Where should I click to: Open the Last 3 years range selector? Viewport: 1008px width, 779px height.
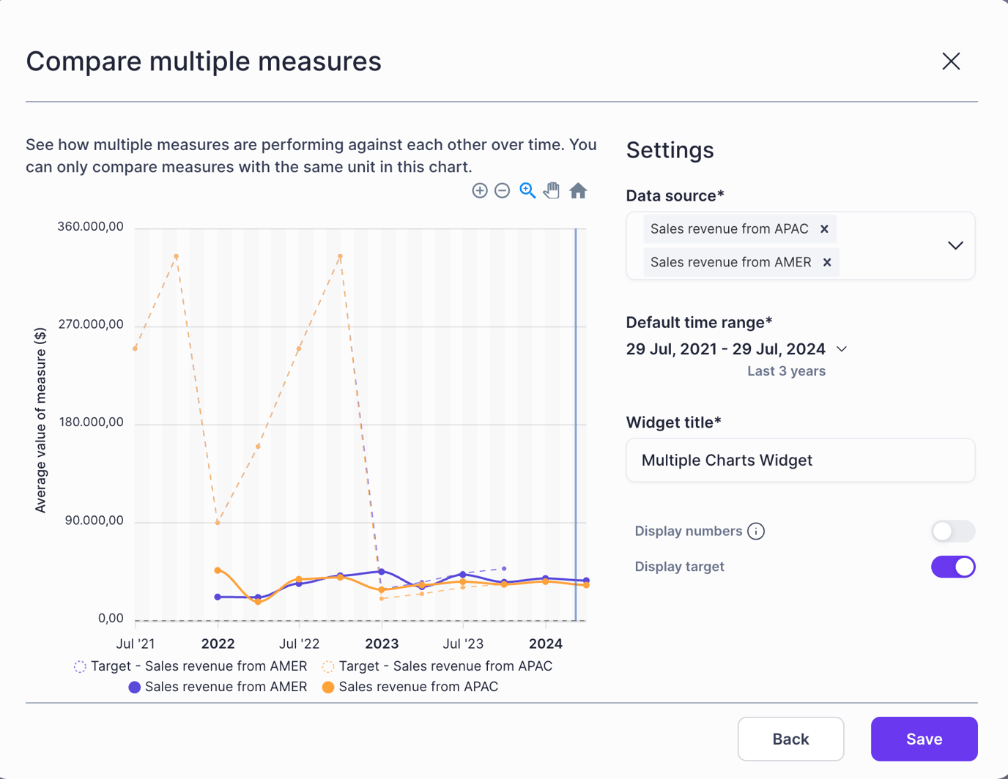785,371
